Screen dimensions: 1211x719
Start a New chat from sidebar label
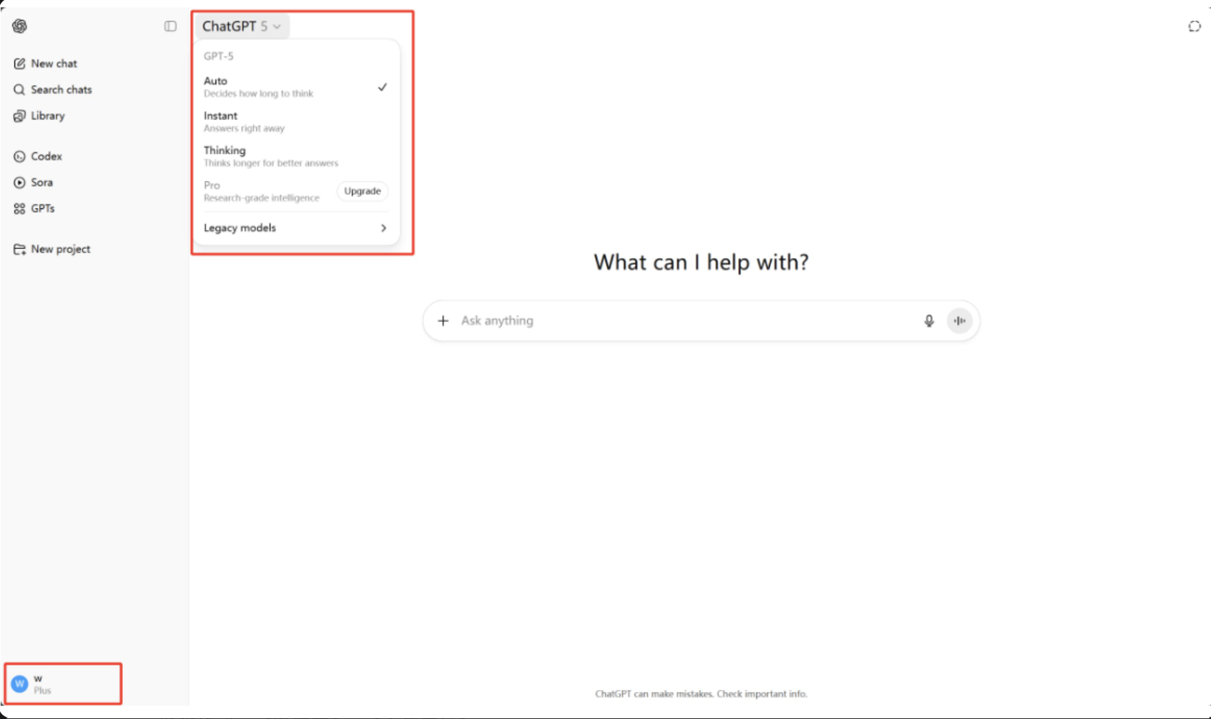tap(54, 63)
